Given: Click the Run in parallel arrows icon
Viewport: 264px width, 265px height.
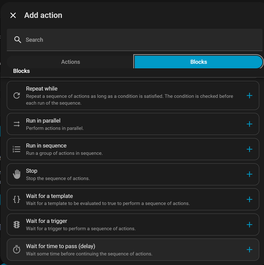Looking at the screenshot, I should (17, 124).
